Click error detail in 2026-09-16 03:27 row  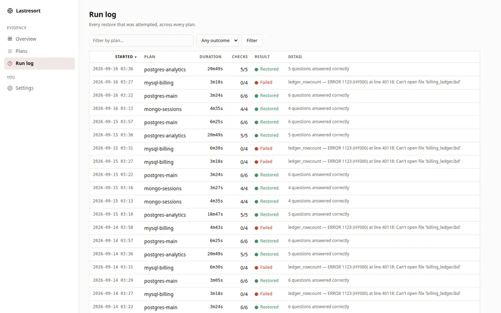(374, 82)
